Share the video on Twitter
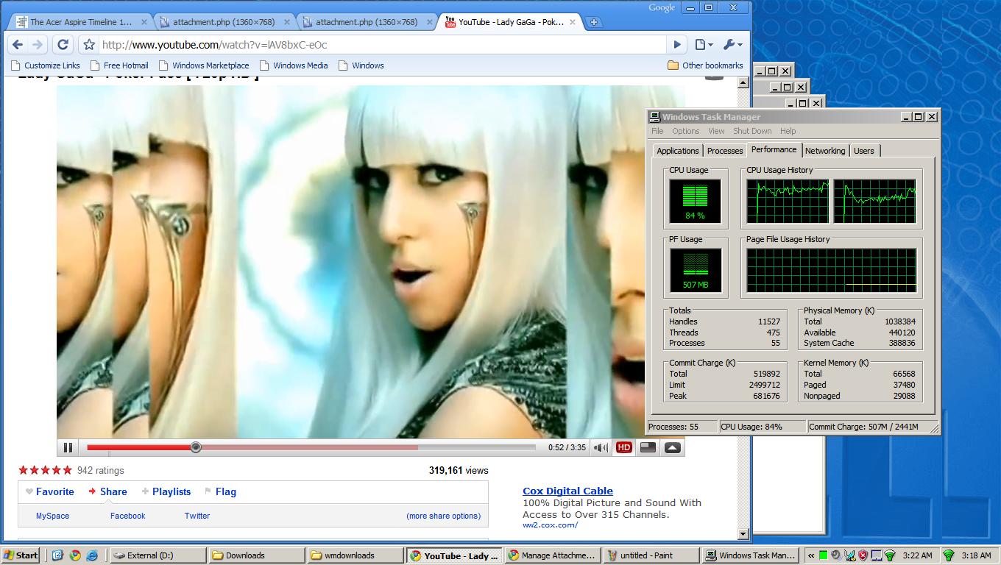 pyautogui.click(x=197, y=516)
